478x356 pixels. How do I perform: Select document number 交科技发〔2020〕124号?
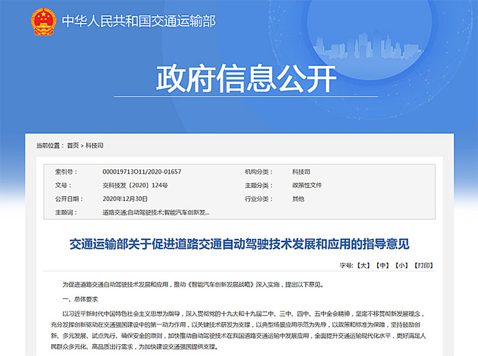coord(135,185)
